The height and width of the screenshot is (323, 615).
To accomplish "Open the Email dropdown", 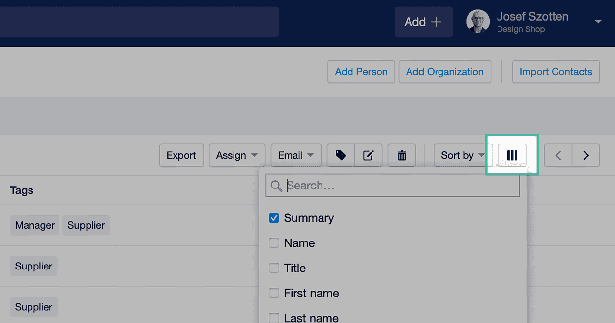I will pyautogui.click(x=296, y=155).
